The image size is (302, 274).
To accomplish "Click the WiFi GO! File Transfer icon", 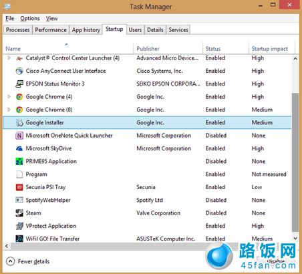I will coord(19,239).
